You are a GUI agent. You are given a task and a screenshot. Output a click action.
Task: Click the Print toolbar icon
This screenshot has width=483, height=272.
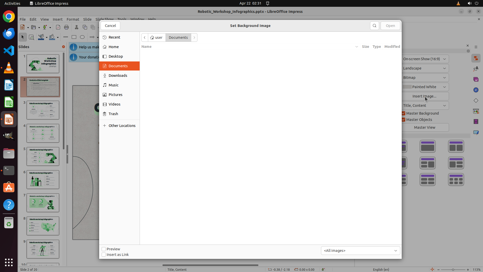(x=66, y=27)
